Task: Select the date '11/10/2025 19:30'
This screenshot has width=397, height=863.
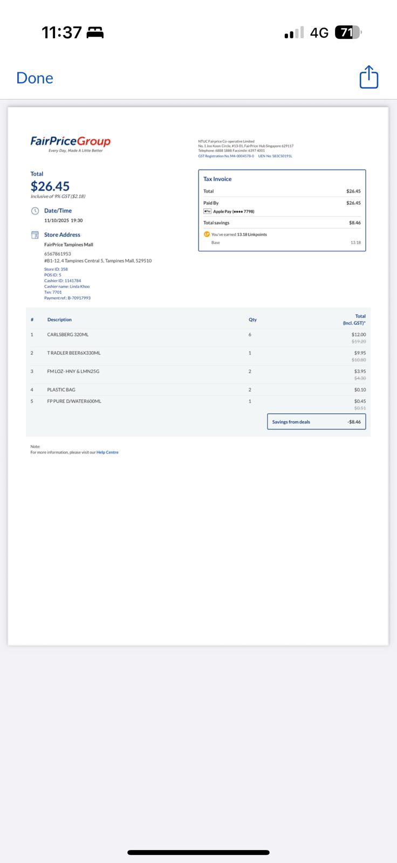Action: point(64,221)
